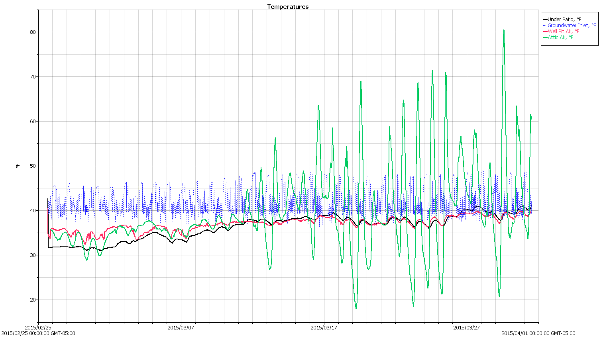605x341 pixels.
Task: Click the °F unit label on y-axis
Action: [x=18, y=166]
